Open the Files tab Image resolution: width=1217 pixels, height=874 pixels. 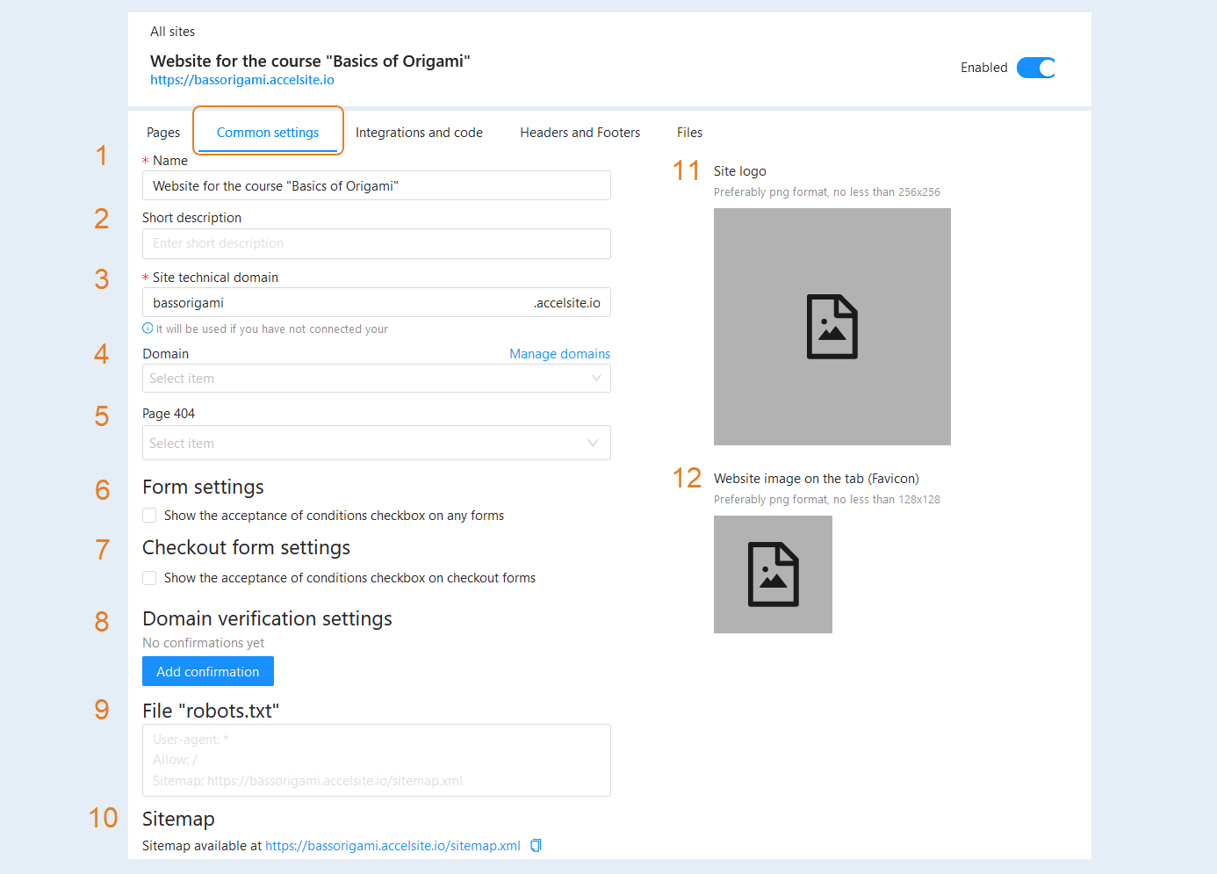(689, 133)
